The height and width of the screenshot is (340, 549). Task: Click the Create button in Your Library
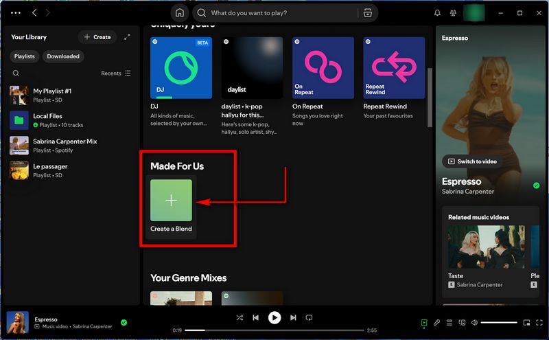(x=97, y=37)
